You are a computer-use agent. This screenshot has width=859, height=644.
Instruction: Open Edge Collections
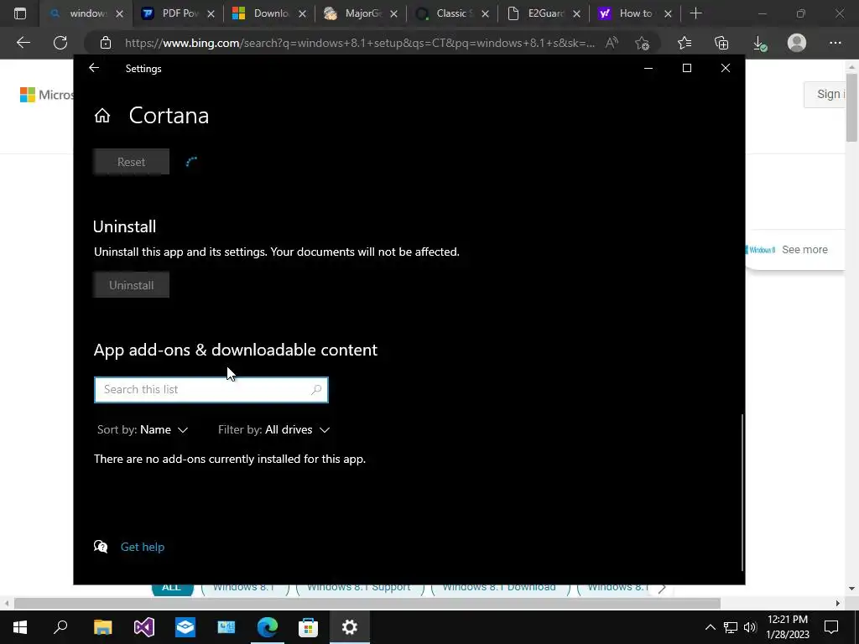coord(721,43)
